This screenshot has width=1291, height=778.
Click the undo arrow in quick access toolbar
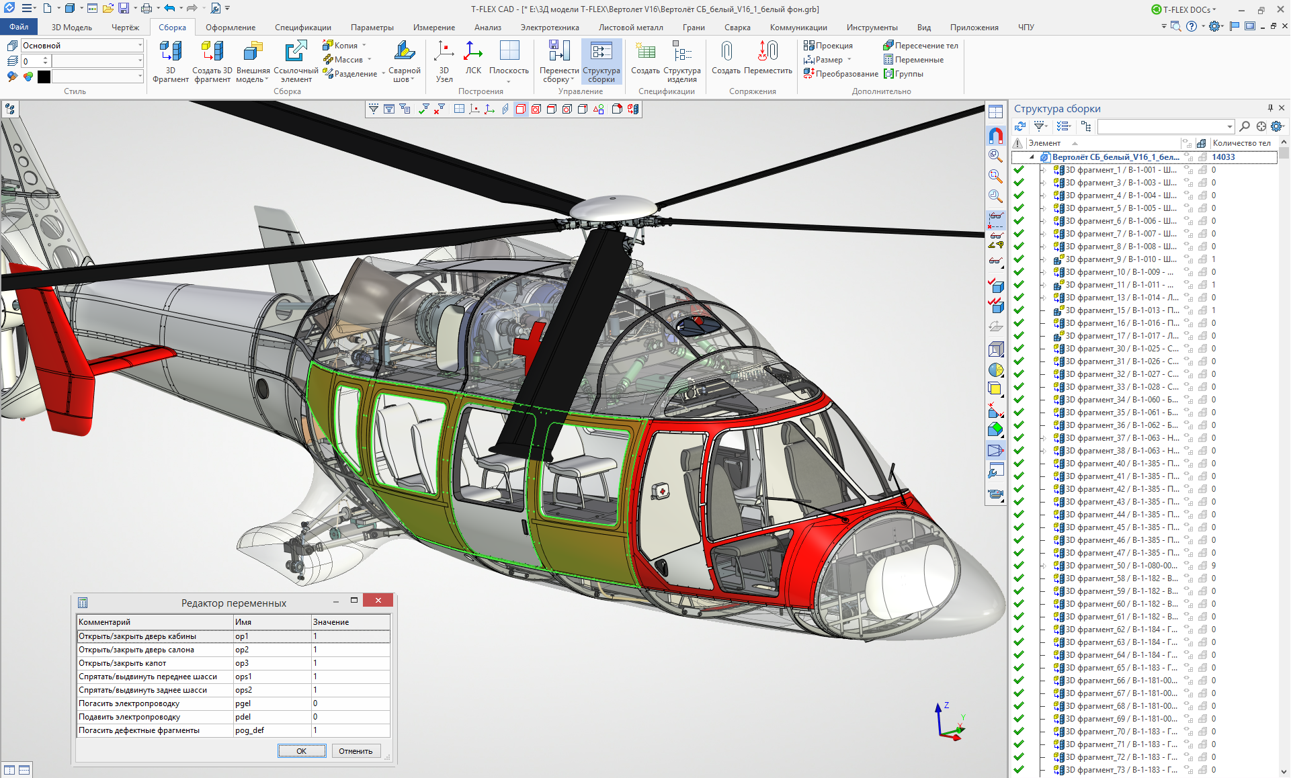pos(169,8)
